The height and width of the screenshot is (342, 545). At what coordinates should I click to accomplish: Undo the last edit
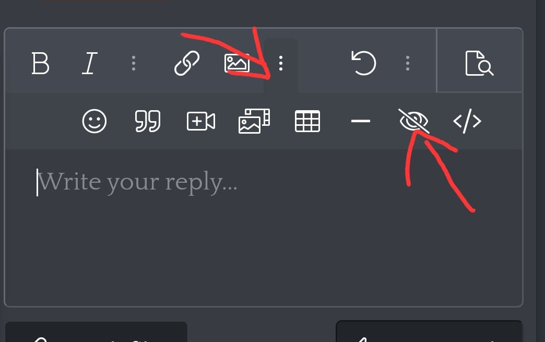tap(363, 63)
